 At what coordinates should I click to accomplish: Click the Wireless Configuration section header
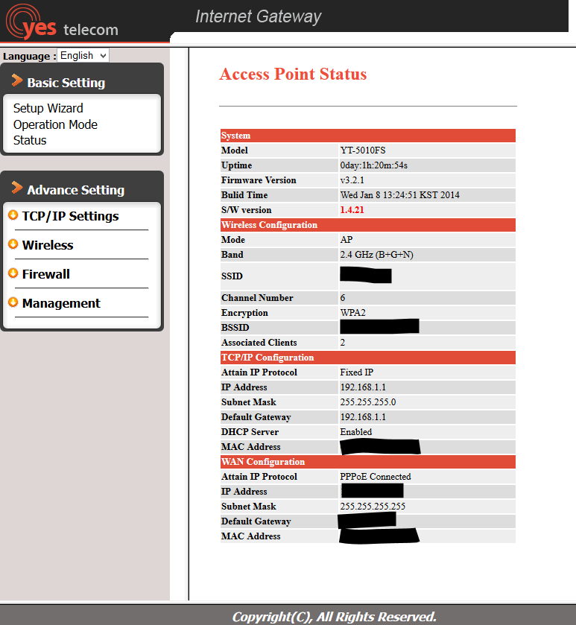[x=269, y=225]
